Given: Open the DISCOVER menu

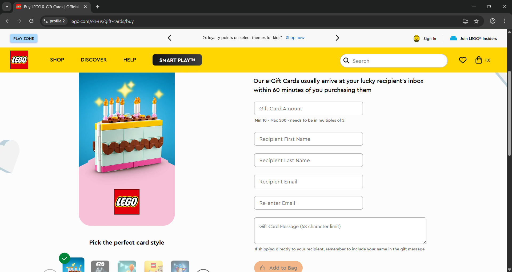Looking at the screenshot, I should (x=94, y=60).
